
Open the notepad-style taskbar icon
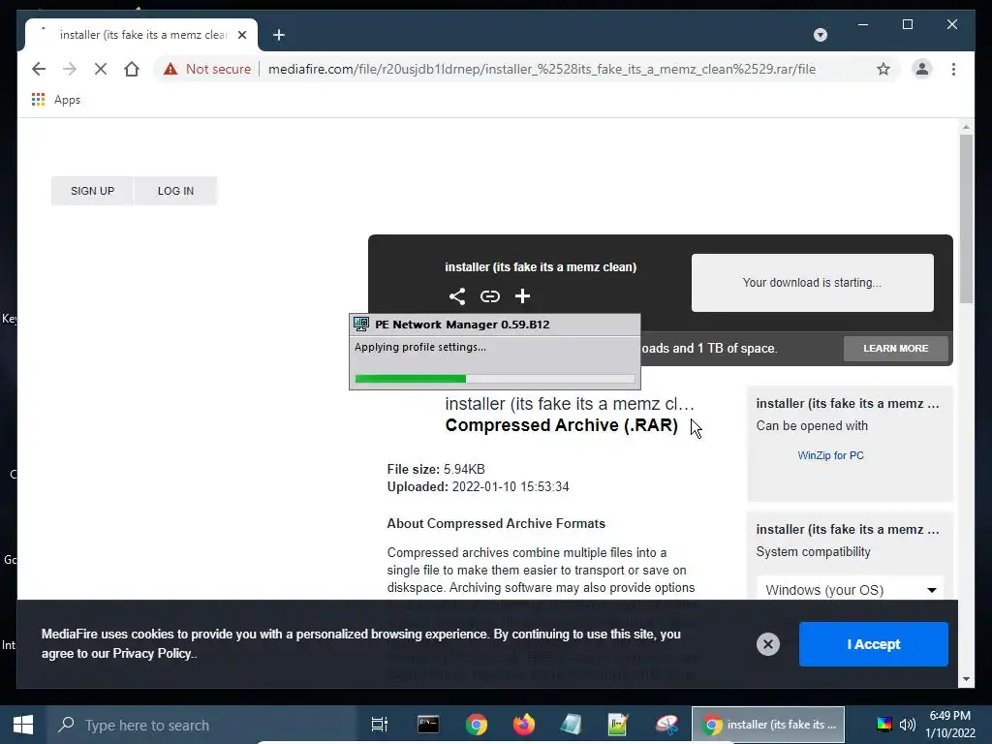571,725
